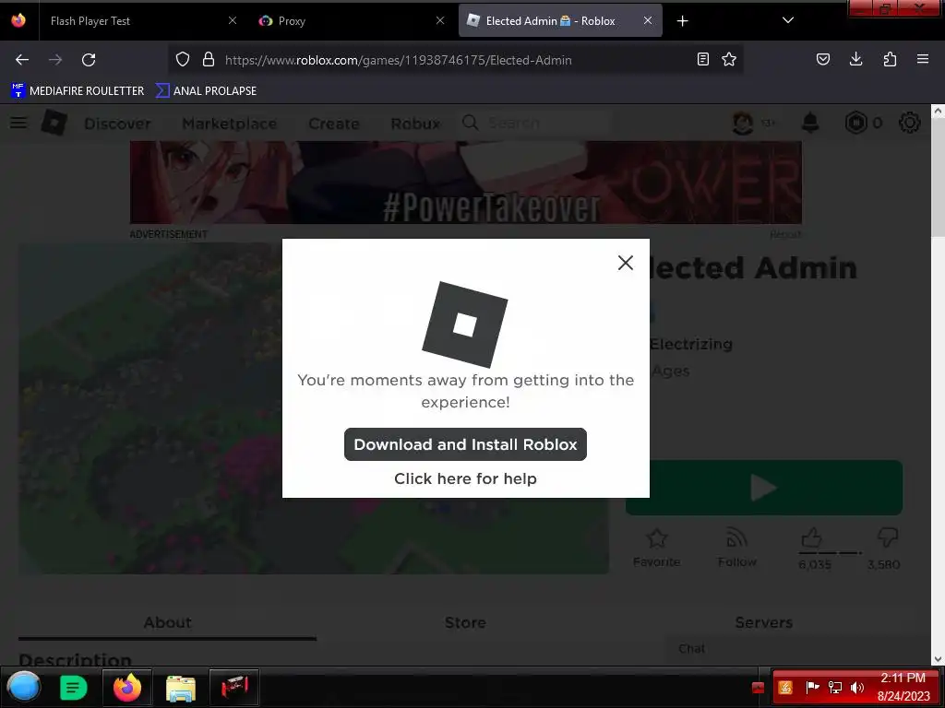The width and height of the screenshot is (945, 708).
Task: Open green notes app in taskbar
Action: pyautogui.click(x=74, y=688)
